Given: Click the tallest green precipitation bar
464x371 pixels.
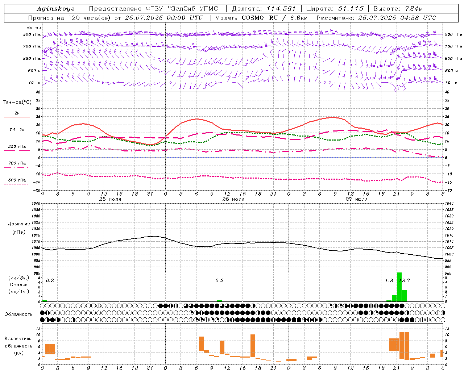Looking at the screenshot, I should (399, 287).
